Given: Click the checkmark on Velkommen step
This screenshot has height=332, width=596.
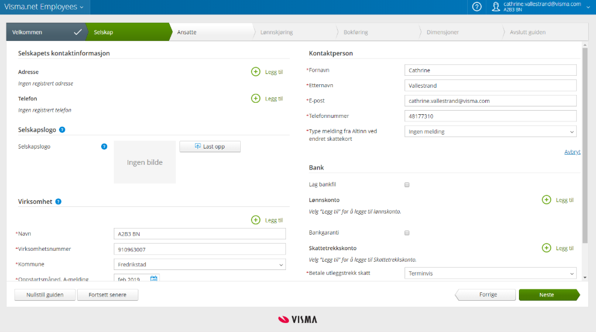Looking at the screenshot, I should pos(78,32).
